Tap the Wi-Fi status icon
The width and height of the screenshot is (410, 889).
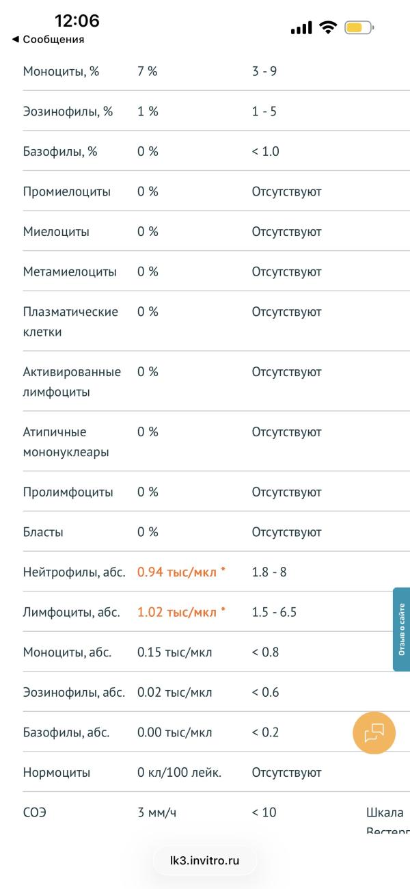pyautogui.click(x=328, y=28)
